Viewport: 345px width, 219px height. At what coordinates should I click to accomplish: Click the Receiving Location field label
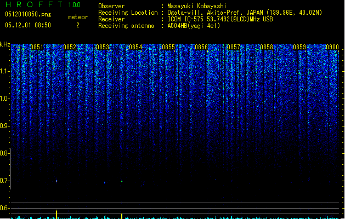tap(128, 13)
